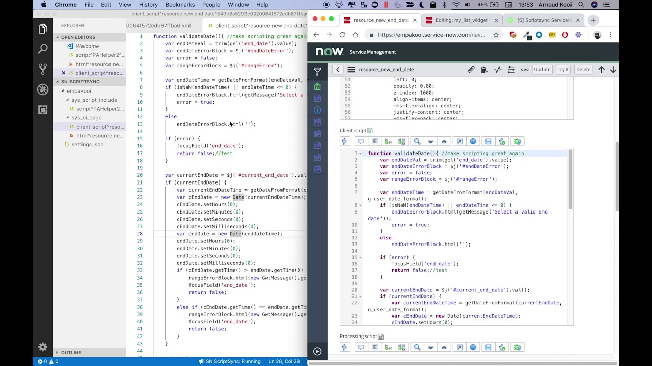This screenshot has height=366, width=652.
Task: Open a new Chrome tab with plus
Action: coord(593,20)
